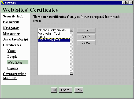Open the Security Info section

click(13, 16)
